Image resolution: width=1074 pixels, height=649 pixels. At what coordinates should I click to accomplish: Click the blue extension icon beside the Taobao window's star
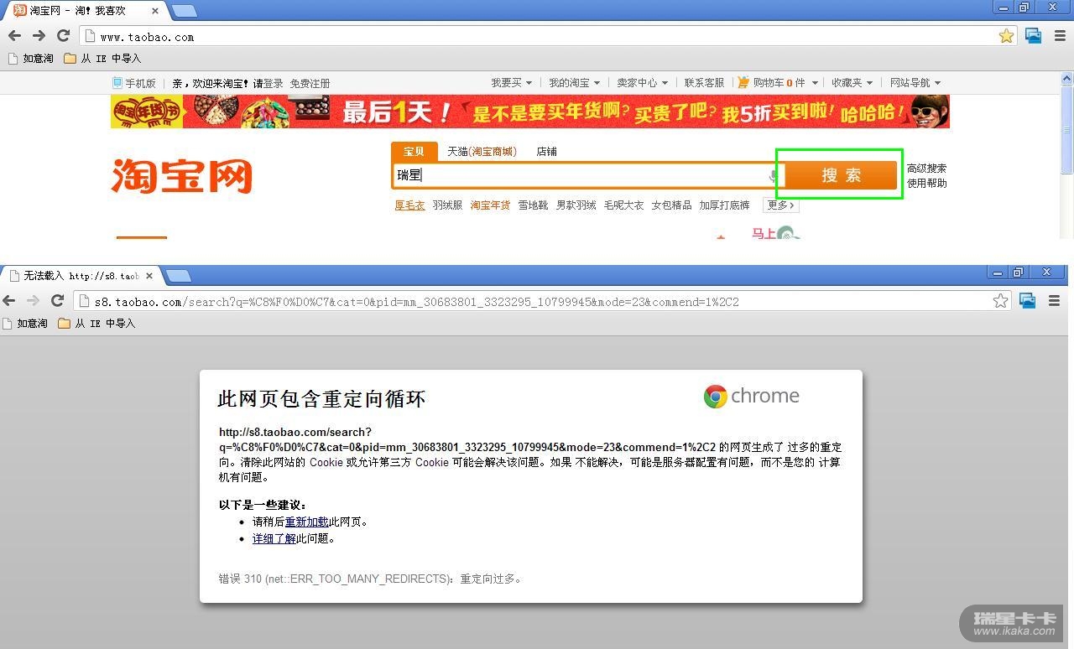pyautogui.click(x=1034, y=36)
